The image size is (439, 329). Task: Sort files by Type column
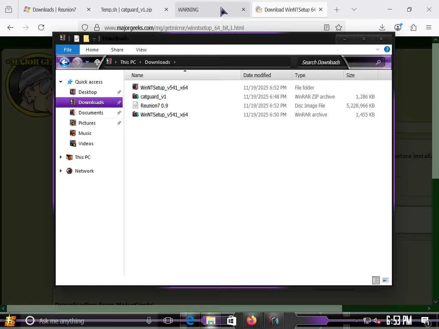pyautogui.click(x=318, y=75)
